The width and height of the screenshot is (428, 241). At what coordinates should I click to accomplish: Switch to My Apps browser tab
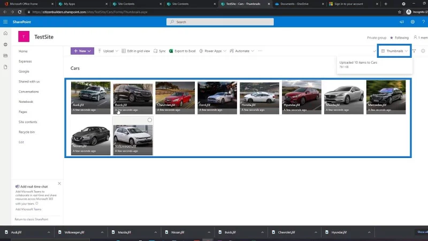[x=82, y=4]
